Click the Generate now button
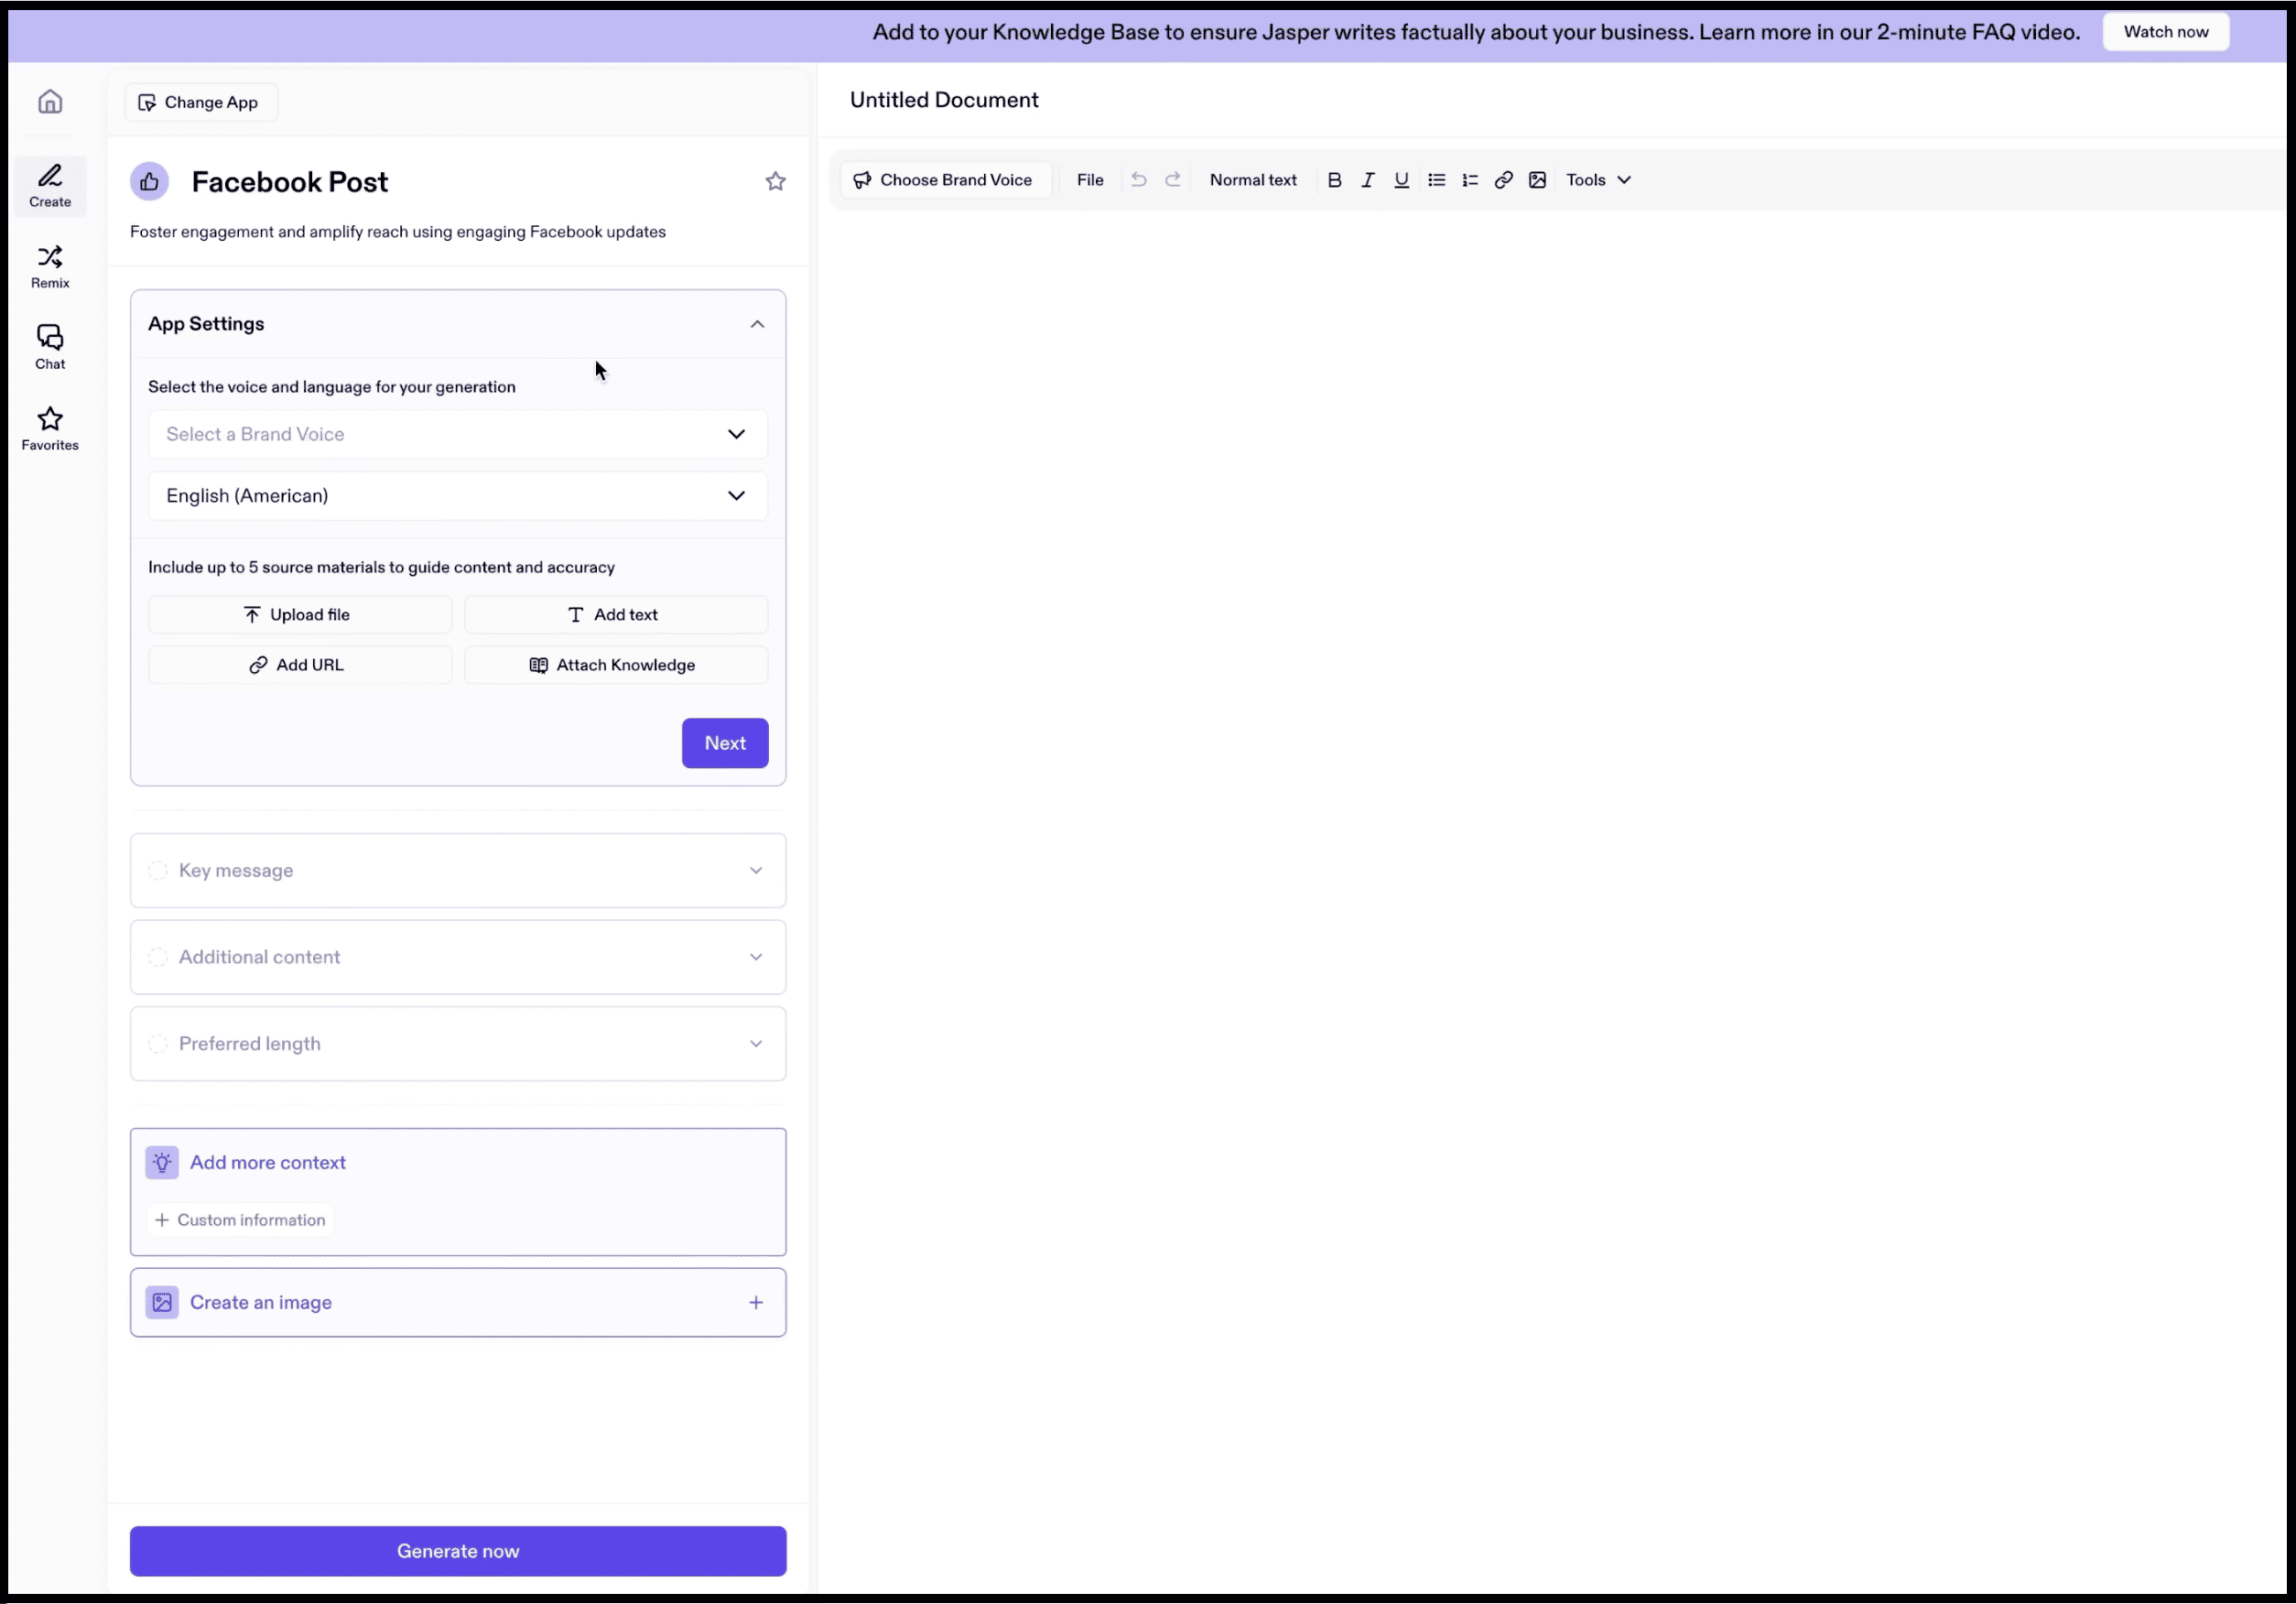Viewport: 2296px width, 1604px height. pyautogui.click(x=457, y=1551)
